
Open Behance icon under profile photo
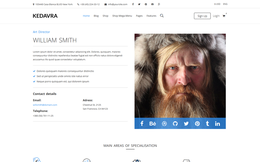point(152,123)
